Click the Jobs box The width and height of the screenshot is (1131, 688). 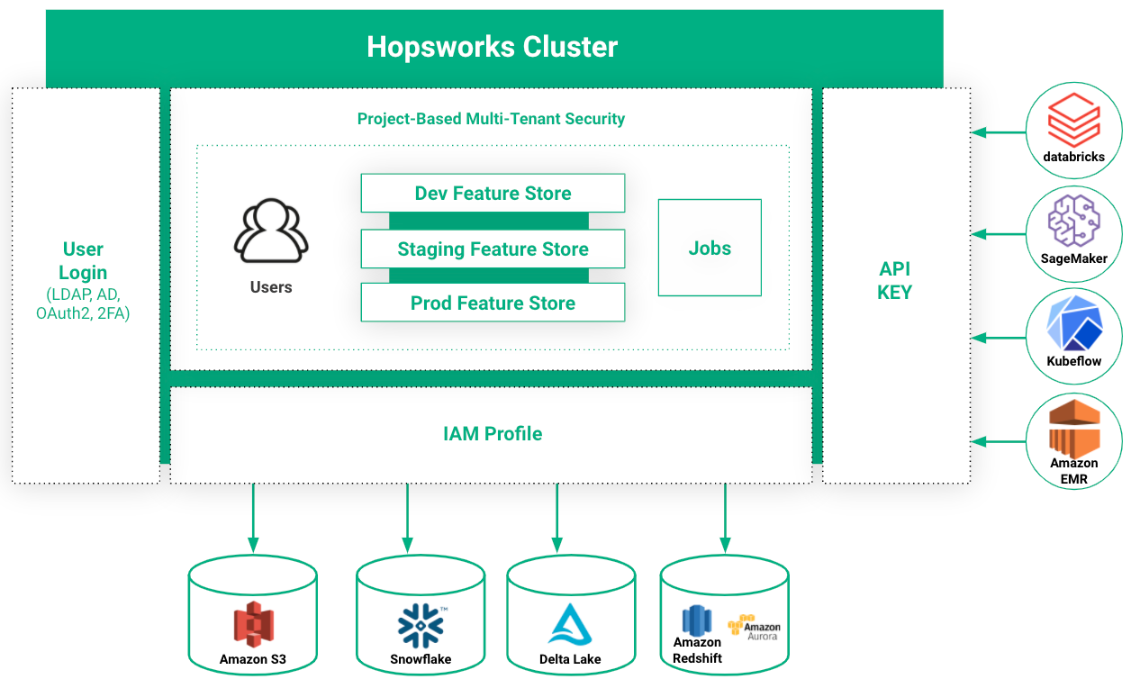tap(710, 248)
